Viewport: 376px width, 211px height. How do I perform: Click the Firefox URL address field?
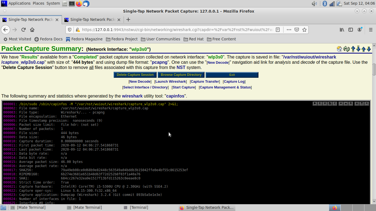pyautogui.click(x=176, y=30)
